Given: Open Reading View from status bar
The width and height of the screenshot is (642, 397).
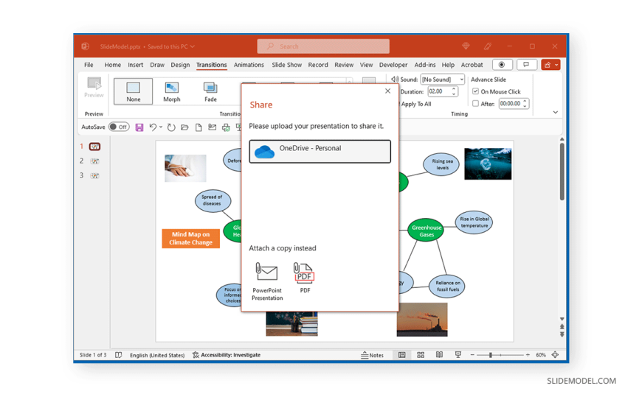Looking at the screenshot, I should point(439,355).
